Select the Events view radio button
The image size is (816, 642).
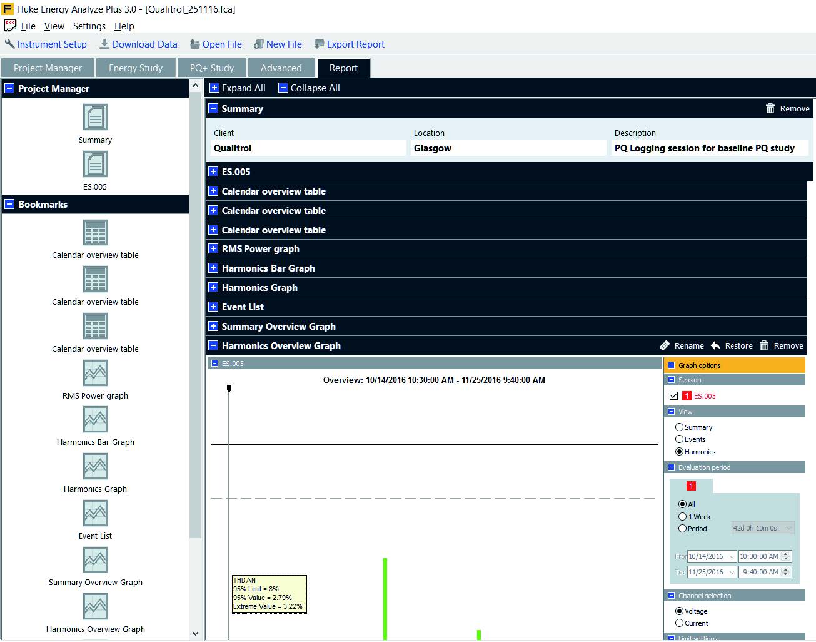679,439
